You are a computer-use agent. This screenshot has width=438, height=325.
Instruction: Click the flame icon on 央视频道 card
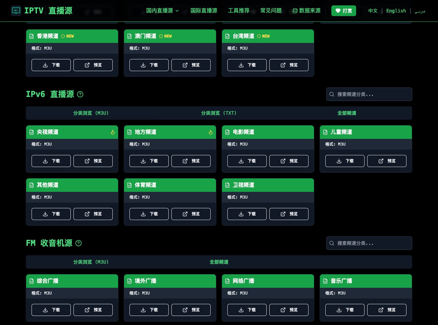pos(113,132)
